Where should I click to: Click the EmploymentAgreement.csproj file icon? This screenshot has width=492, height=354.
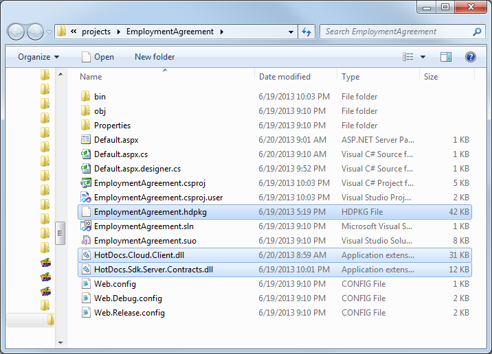85,183
